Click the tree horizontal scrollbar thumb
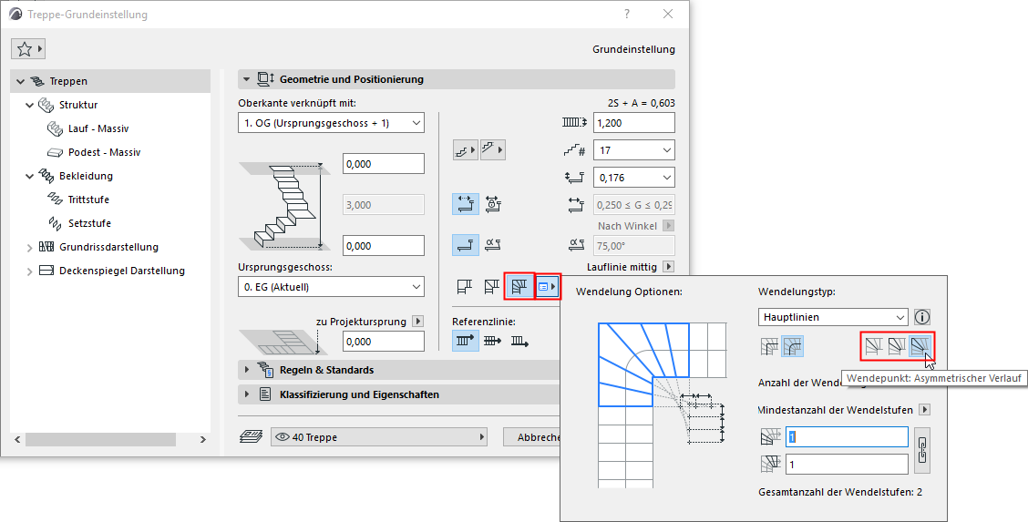Image resolution: width=1028 pixels, height=522 pixels. point(101,439)
